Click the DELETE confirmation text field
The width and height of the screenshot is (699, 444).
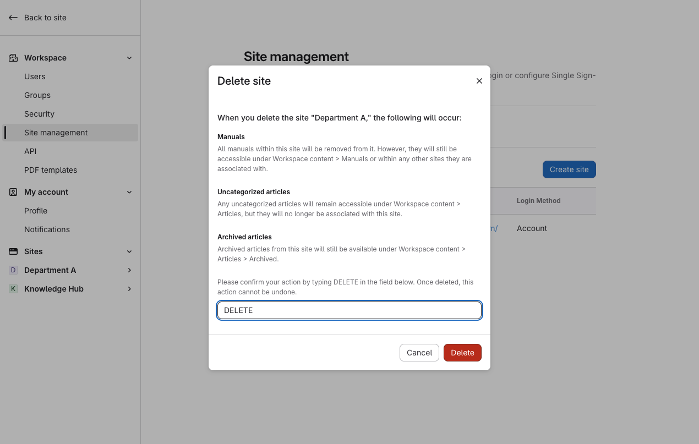(349, 310)
